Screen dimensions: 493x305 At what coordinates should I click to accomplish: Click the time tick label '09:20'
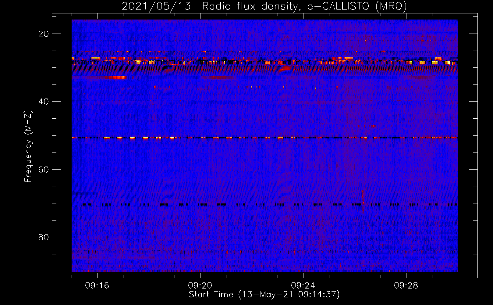(200, 286)
